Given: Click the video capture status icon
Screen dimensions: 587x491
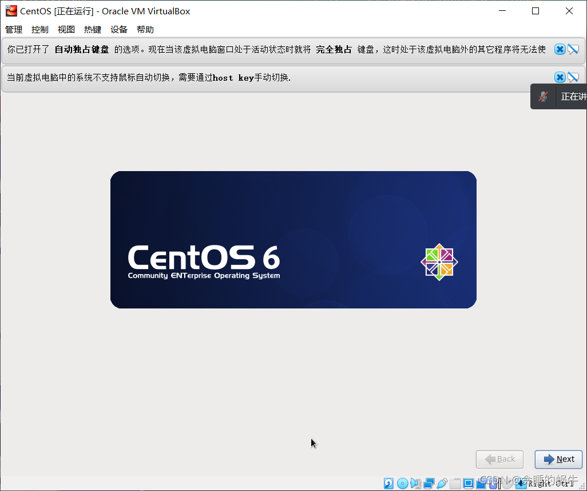Looking at the screenshot, I should point(481,483).
